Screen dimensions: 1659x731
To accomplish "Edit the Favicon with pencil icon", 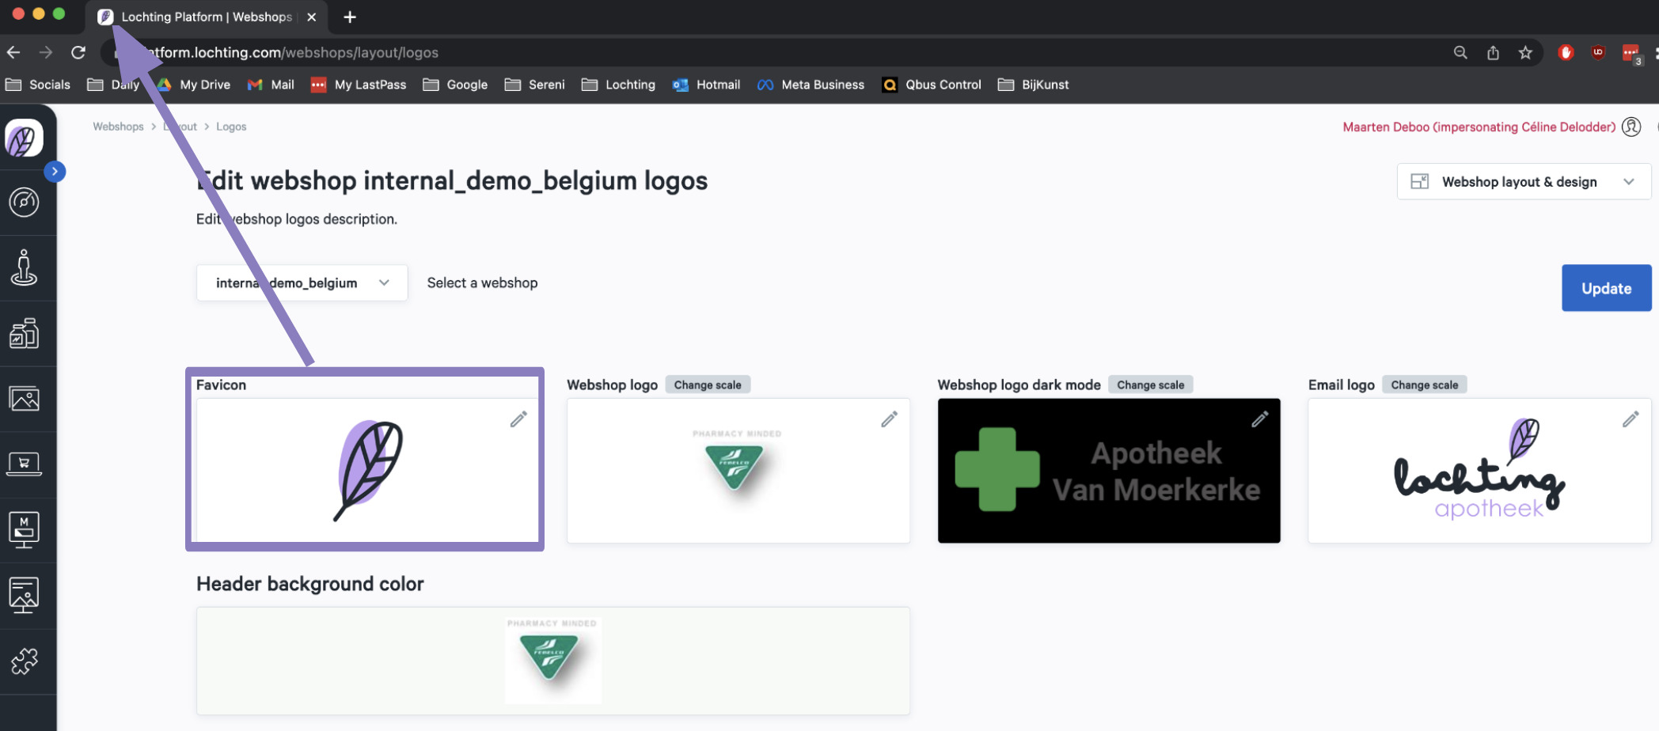I will 518,419.
